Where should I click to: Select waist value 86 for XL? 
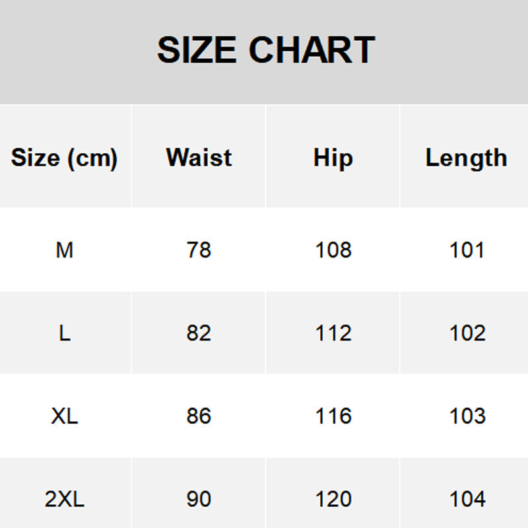199,416
